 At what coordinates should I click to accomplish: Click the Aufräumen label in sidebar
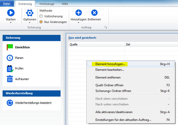pyautogui.click(x=22, y=79)
